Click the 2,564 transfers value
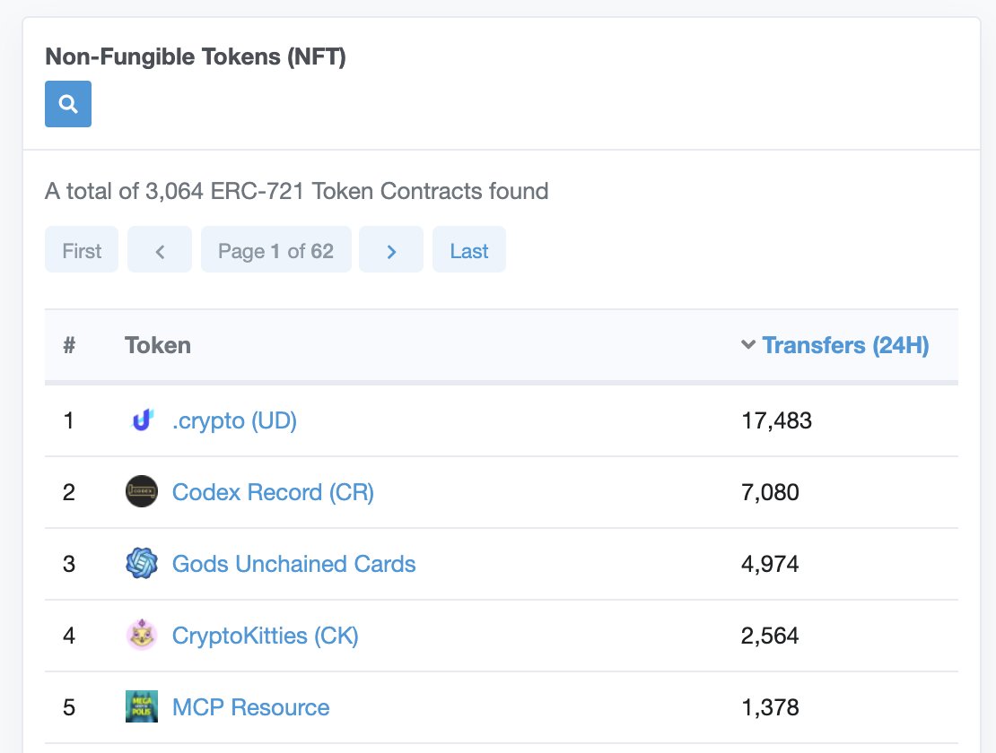Image resolution: width=996 pixels, height=753 pixels. tap(770, 636)
